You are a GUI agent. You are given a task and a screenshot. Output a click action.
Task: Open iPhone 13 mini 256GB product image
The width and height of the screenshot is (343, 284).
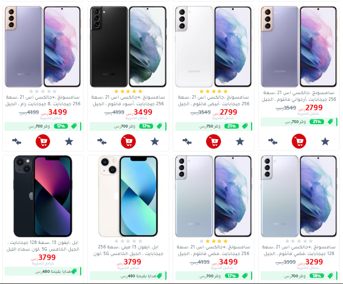(x=128, y=196)
